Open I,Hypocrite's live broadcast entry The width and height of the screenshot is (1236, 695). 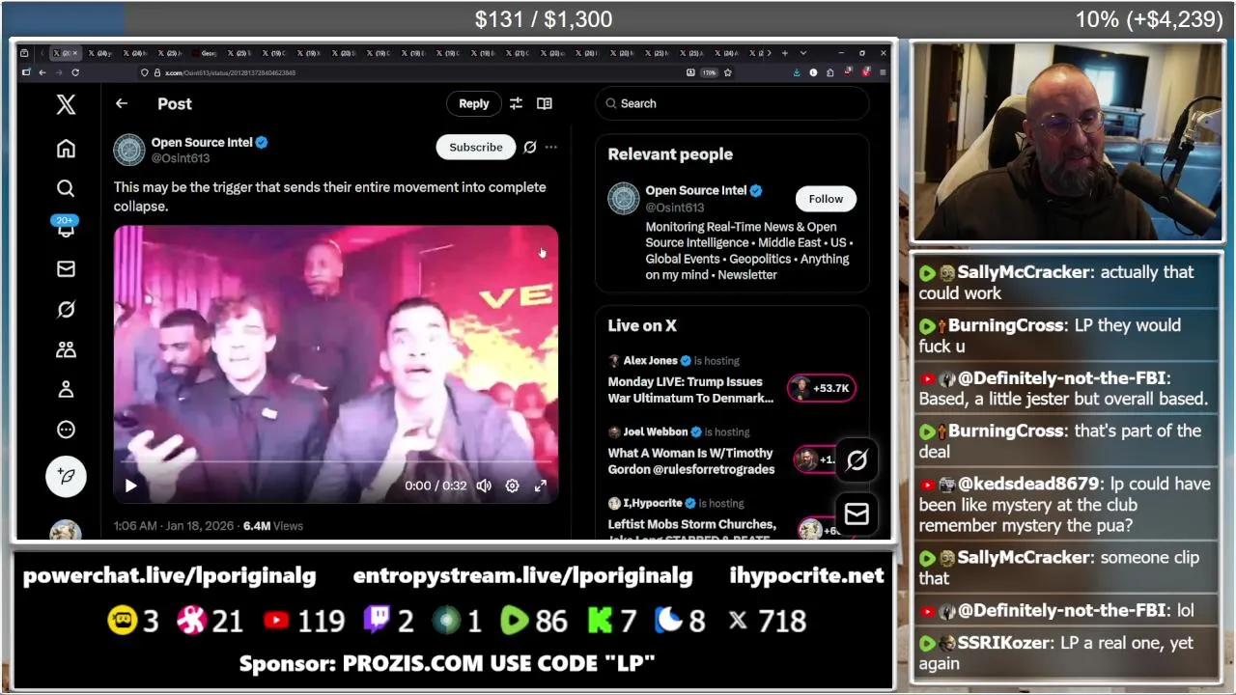pos(691,524)
